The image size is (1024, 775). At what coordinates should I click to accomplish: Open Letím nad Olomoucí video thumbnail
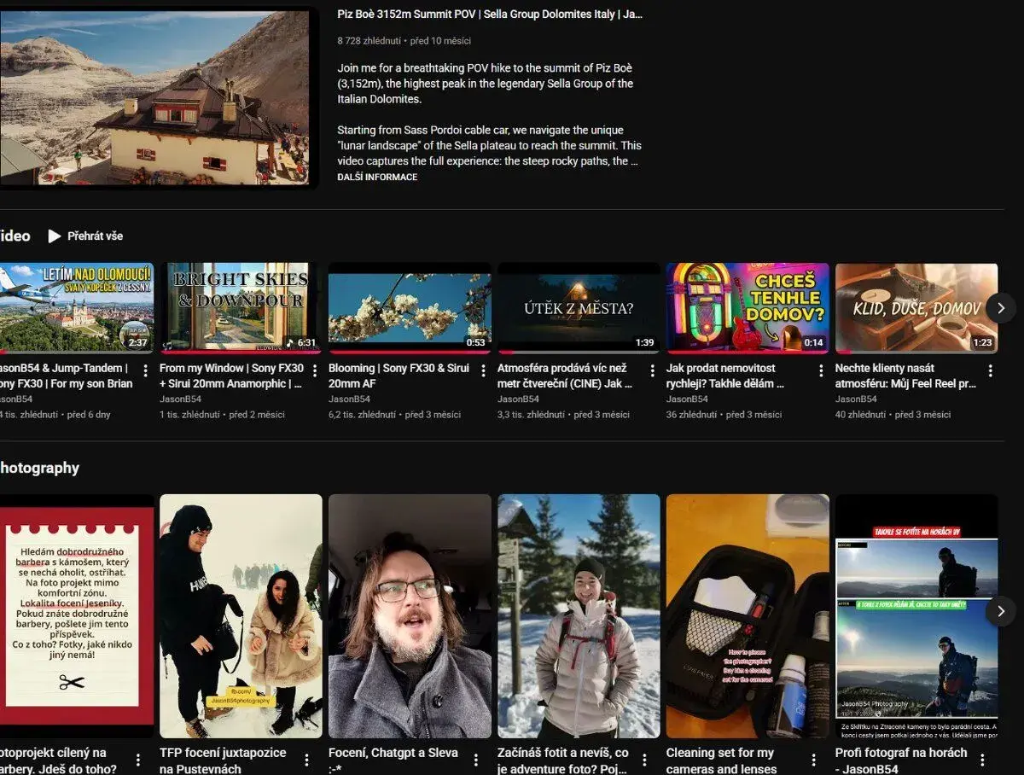(x=77, y=307)
